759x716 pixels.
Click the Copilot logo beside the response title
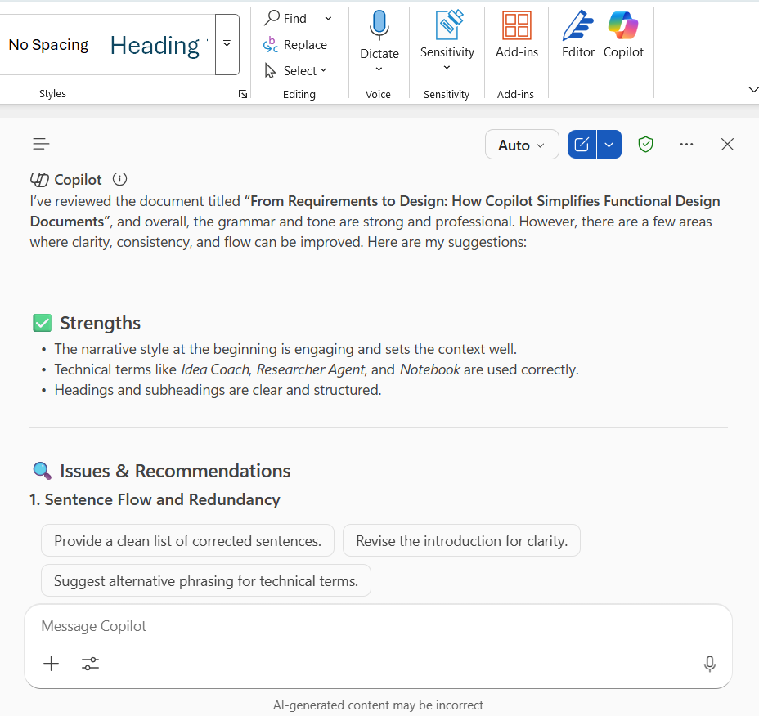tap(39, 180)
